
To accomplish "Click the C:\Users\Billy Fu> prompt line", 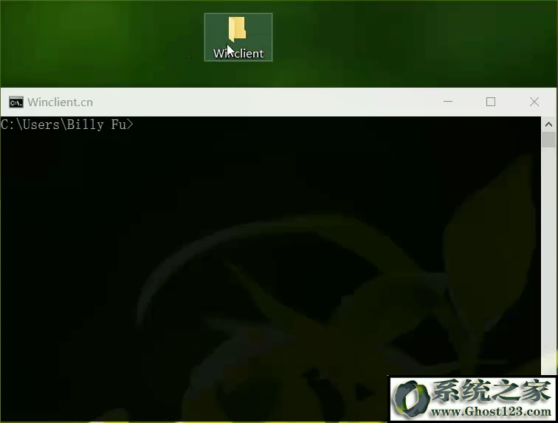I will tap(67, 125).
